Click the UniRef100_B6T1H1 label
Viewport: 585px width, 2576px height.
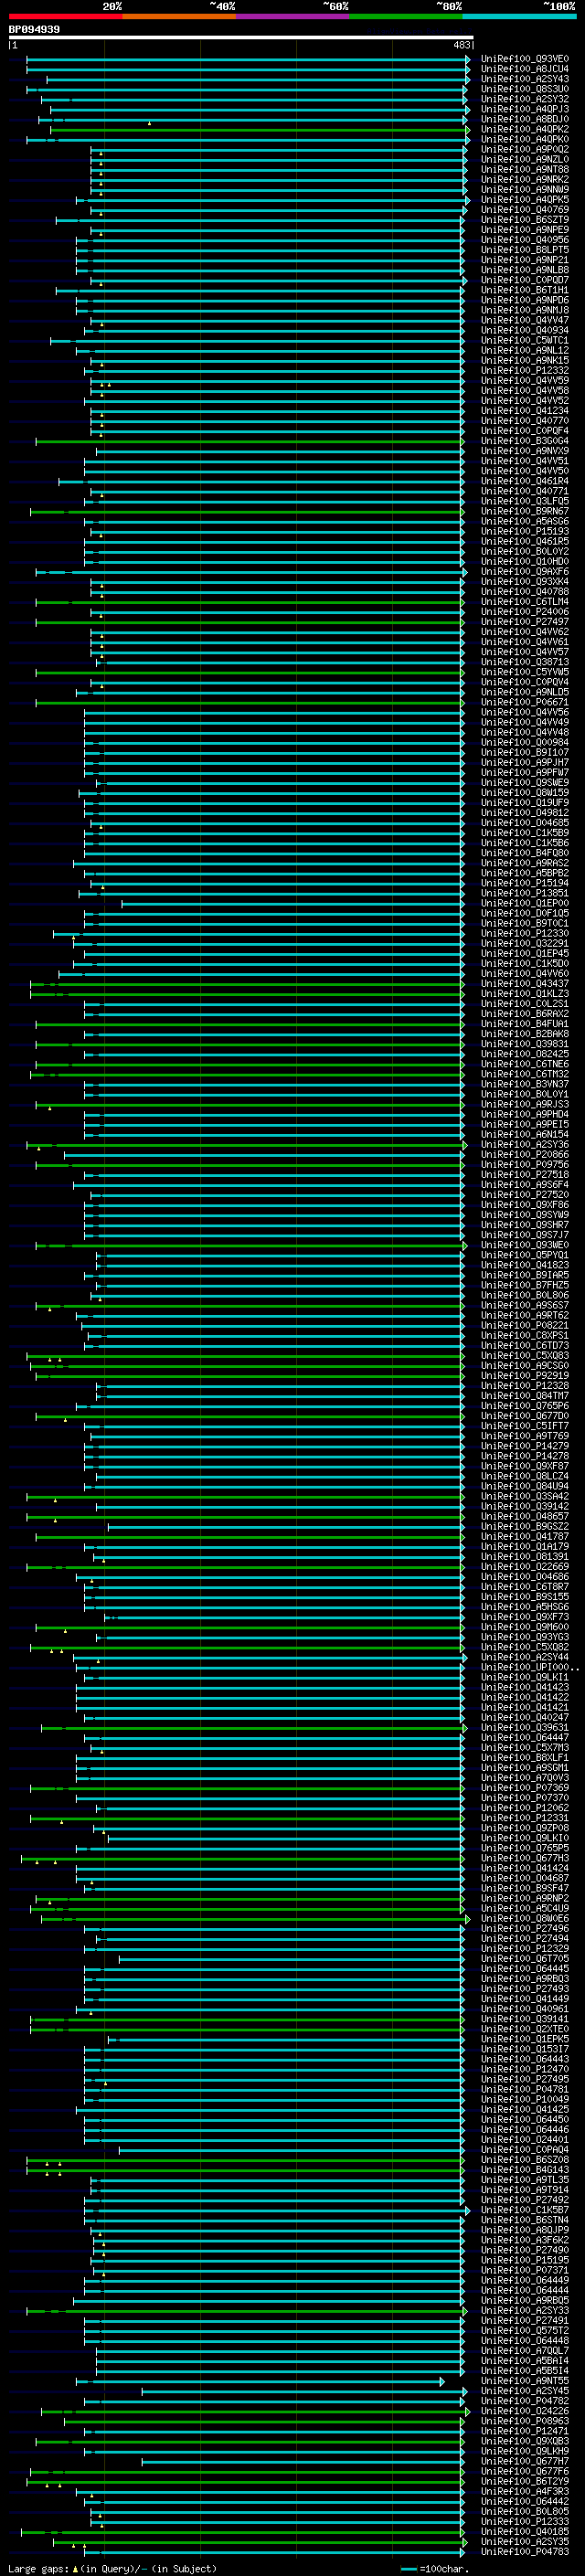click(x=525, y=290)
